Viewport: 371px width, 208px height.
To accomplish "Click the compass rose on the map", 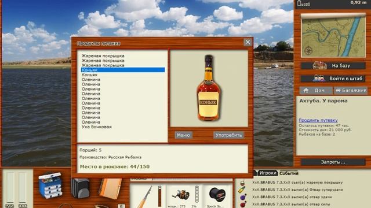I will 308,50.
